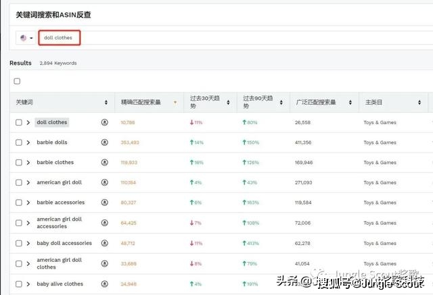
Task: Select the baby alive clothes row checkbox
Action: (19, 284)
